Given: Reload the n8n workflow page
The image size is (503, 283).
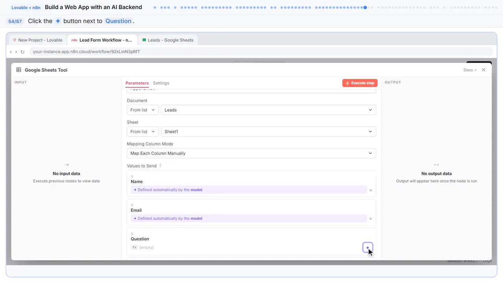Looking at the screenshot, I should coord(22,51).
